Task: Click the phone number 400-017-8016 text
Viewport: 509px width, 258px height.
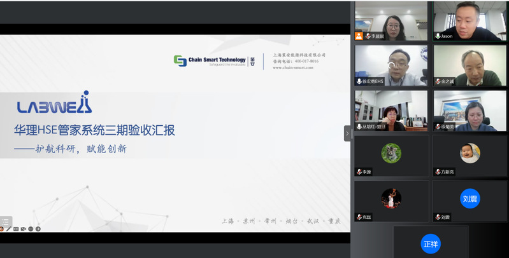Action: point(306,61)
